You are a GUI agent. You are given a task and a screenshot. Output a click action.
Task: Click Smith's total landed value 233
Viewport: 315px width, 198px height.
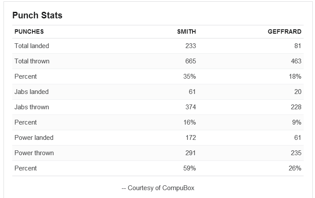click(x=190, y=46)
